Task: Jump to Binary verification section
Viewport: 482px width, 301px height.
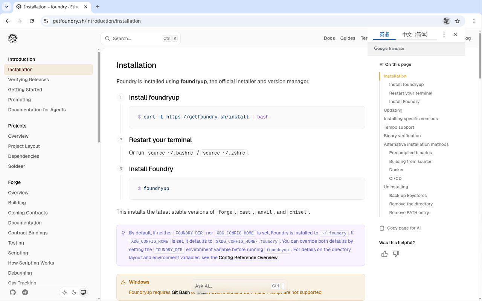Action: (x=402, y=136)
